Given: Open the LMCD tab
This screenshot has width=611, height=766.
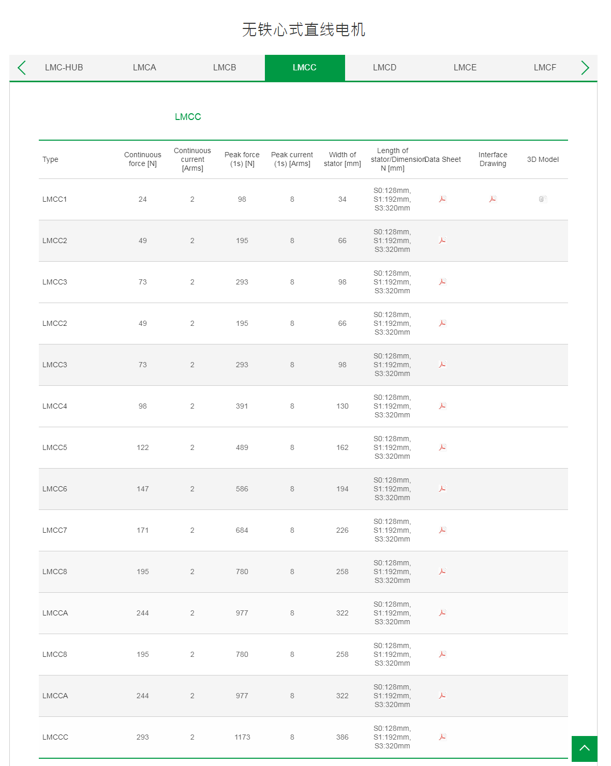Looking at the screenshot, I should tap(384, 68).
